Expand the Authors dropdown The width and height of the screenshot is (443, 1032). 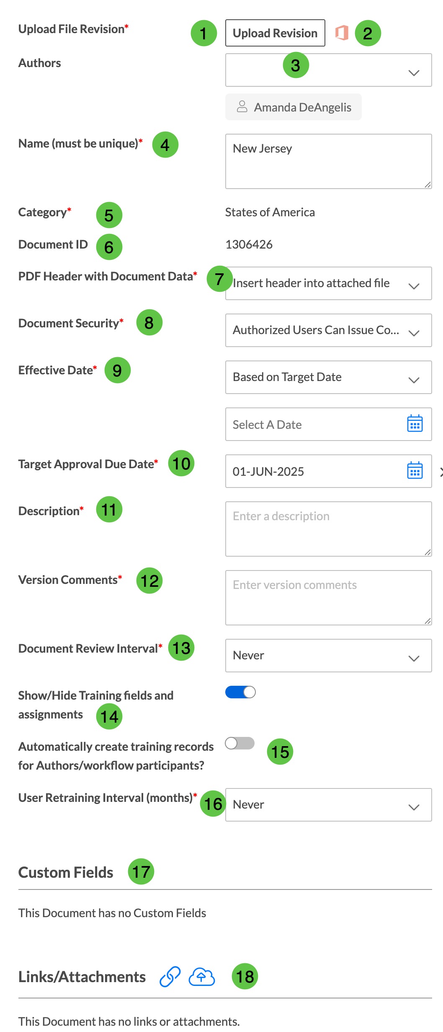tap(329, 70)
